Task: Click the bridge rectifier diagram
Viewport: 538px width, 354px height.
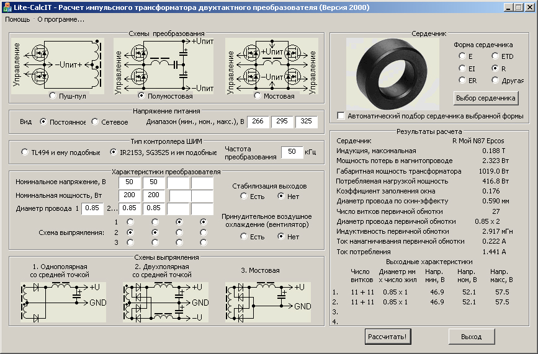Action: coord(268,303)
